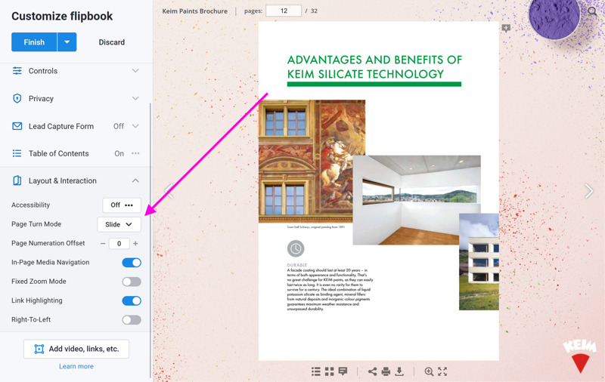Click the Customize flipbook heading
Viewport: 605px width, 382px height.
pos(62,16)
